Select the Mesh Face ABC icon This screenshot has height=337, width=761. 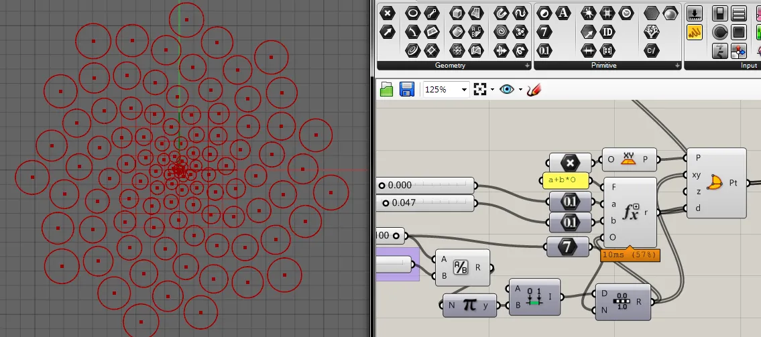click(x=475, y=32)
